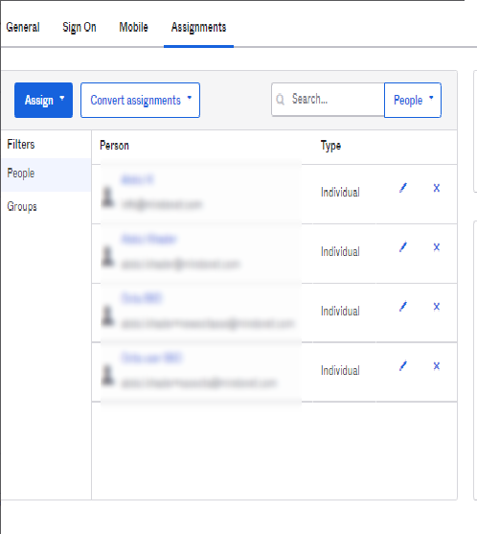
Task: Click the pencil icon in the second row
Action: pos(403,247)
